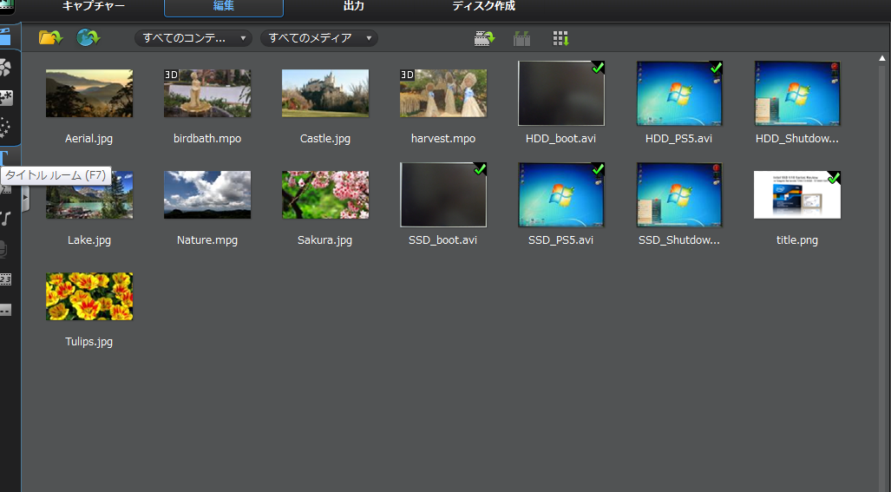Select the Nature.mpg clouds thumbnail
Image resolution: width=891 pixels, height=492 pixels.
[207, 195]
